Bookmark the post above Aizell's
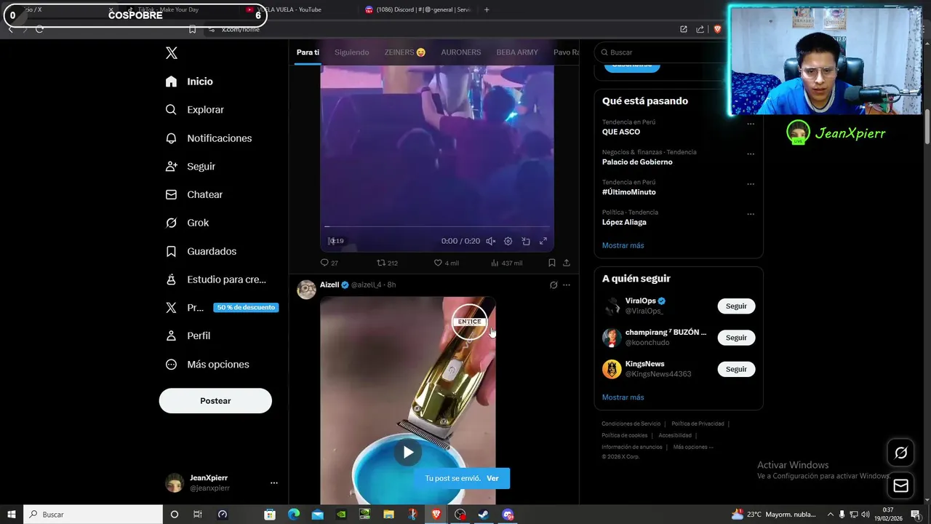This screenshot has height=524, width=931. click(x=552, y=263)
